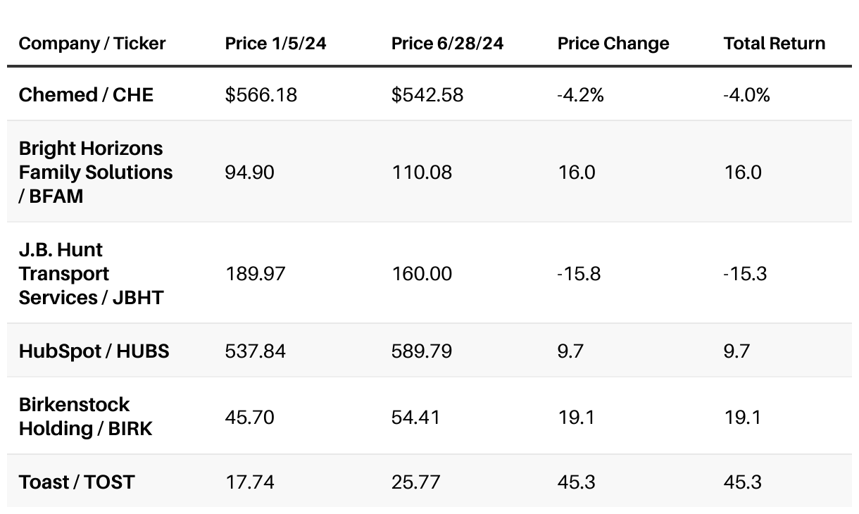The width and height of the screenshot is (859, 514).
Task: Select the Bright Horizons Family Solutions row label
Action: click(96, 172)
